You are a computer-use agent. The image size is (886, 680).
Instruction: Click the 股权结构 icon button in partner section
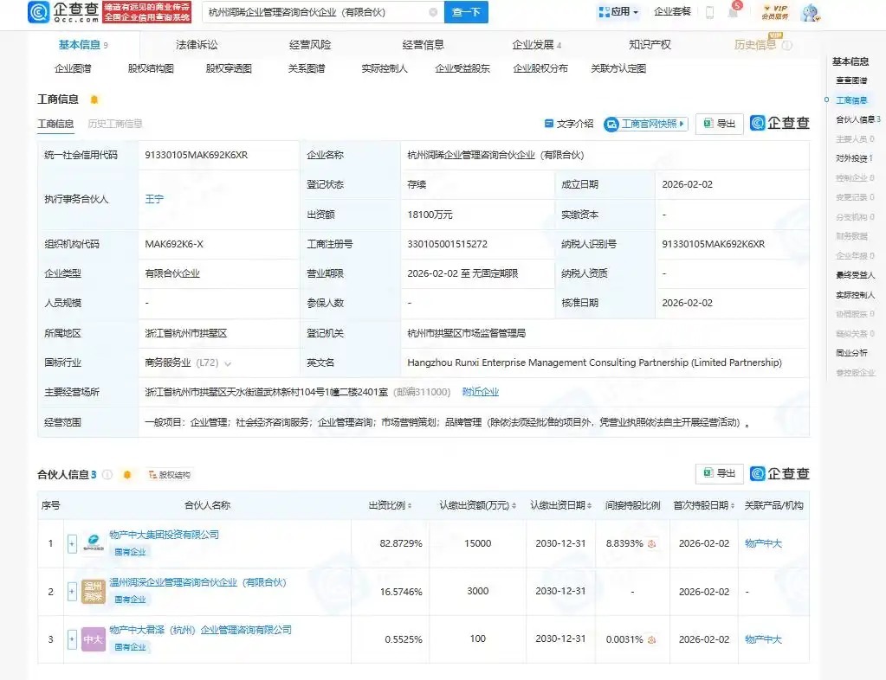169,475
